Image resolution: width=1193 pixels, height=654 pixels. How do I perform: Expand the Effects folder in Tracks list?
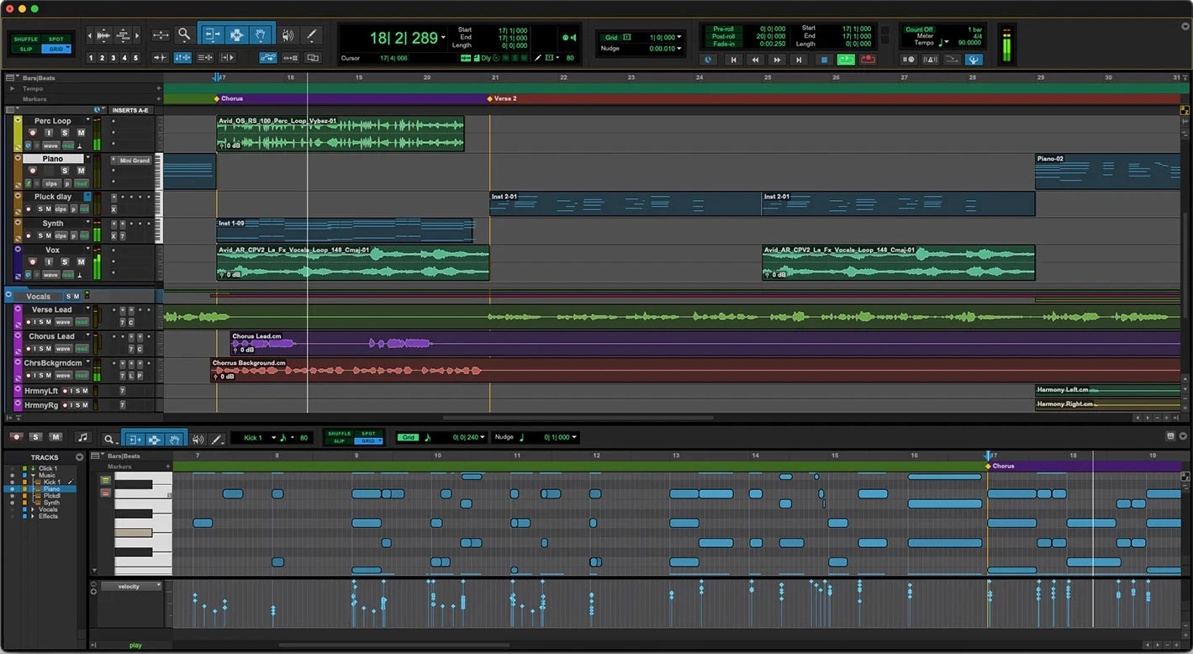coord(33,516)
